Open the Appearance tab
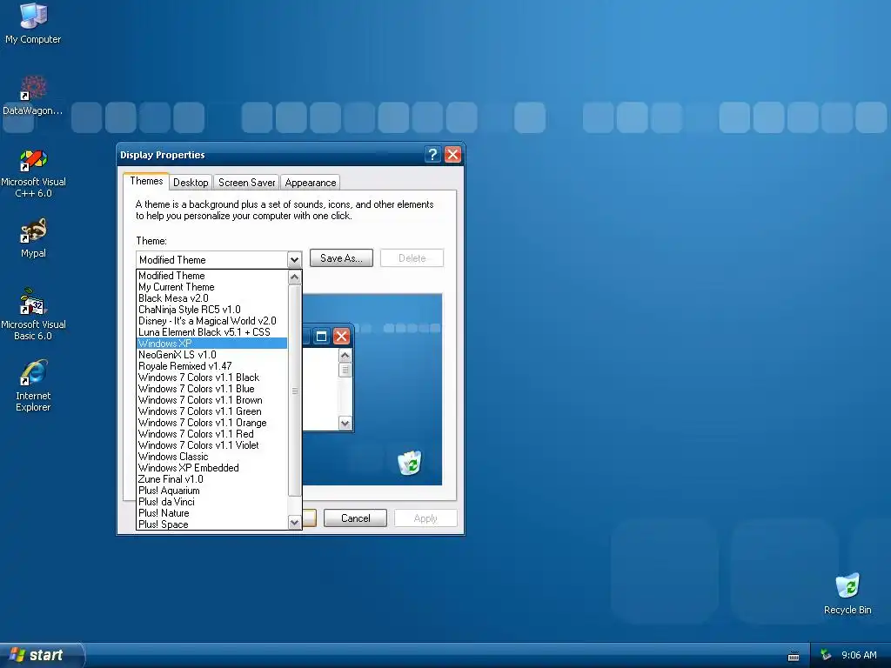 (x=311, y=183)
